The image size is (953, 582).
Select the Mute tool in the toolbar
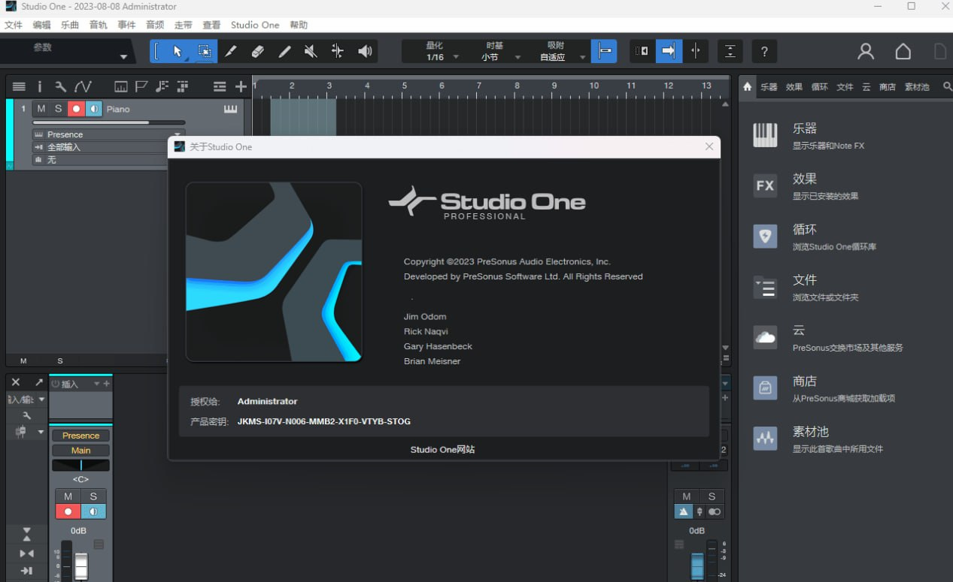[x=310, y=51]
